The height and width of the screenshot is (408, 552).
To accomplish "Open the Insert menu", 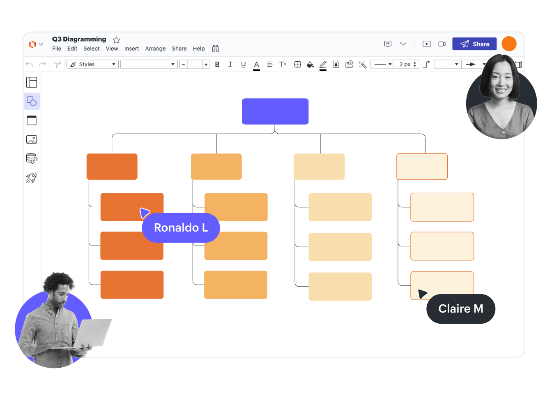I will [x=131, y=49].
